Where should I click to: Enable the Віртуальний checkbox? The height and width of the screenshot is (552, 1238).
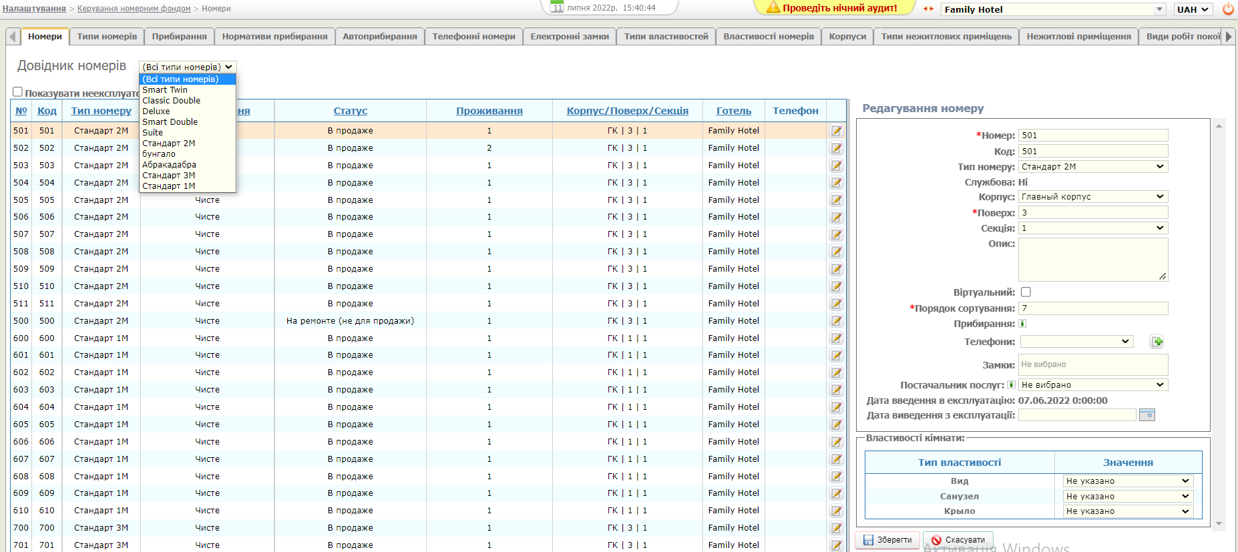click(1026, 292)
